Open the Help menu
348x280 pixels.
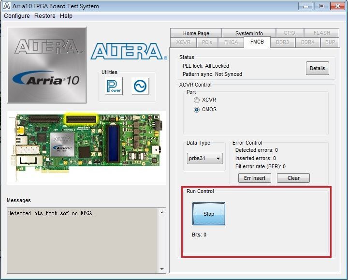coord(66,16)
